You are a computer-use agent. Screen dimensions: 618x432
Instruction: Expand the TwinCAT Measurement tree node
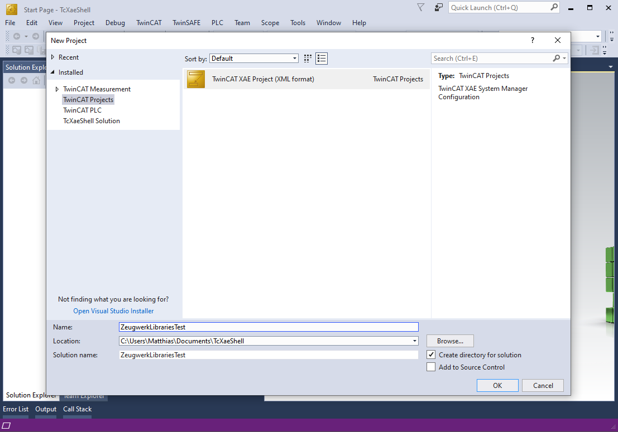[x=57, y=89]
